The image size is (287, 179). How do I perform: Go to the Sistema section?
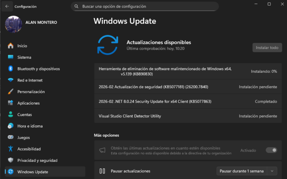(45, 57)
